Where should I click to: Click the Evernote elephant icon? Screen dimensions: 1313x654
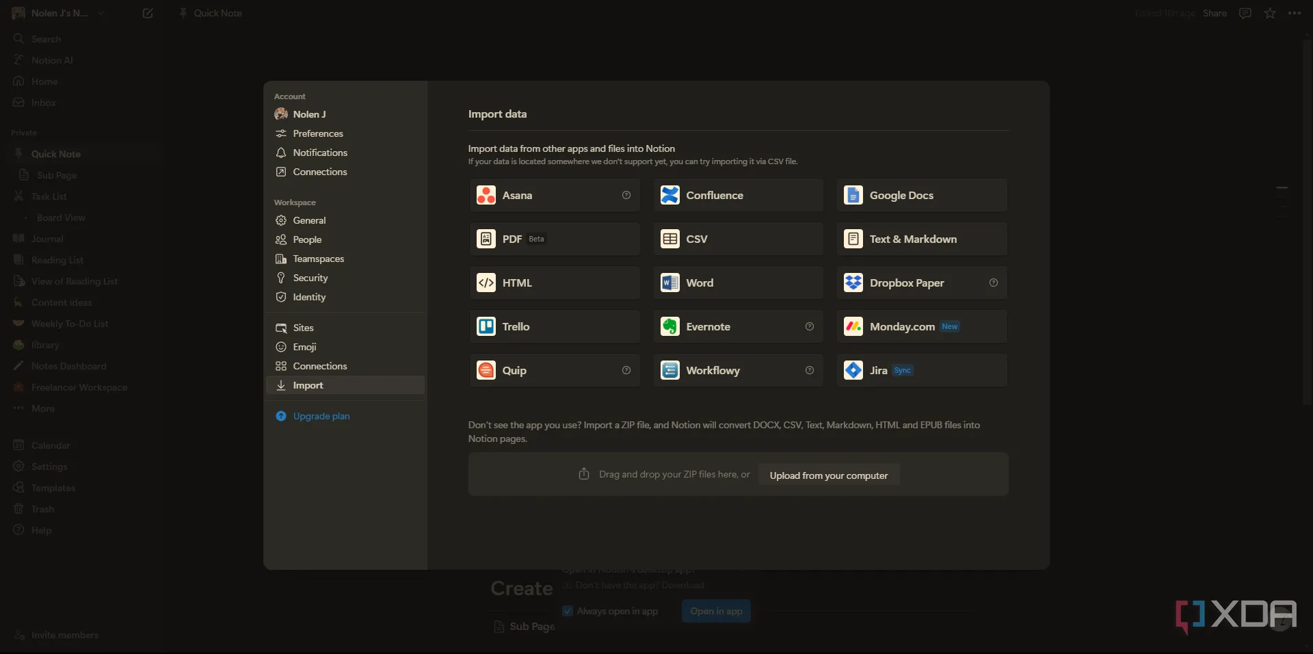[669, 327]
